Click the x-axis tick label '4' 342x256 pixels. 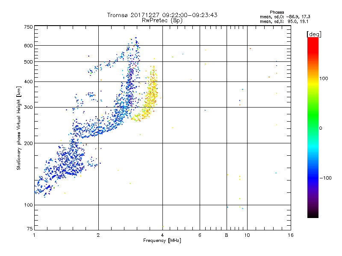click(x=162, y=235)
